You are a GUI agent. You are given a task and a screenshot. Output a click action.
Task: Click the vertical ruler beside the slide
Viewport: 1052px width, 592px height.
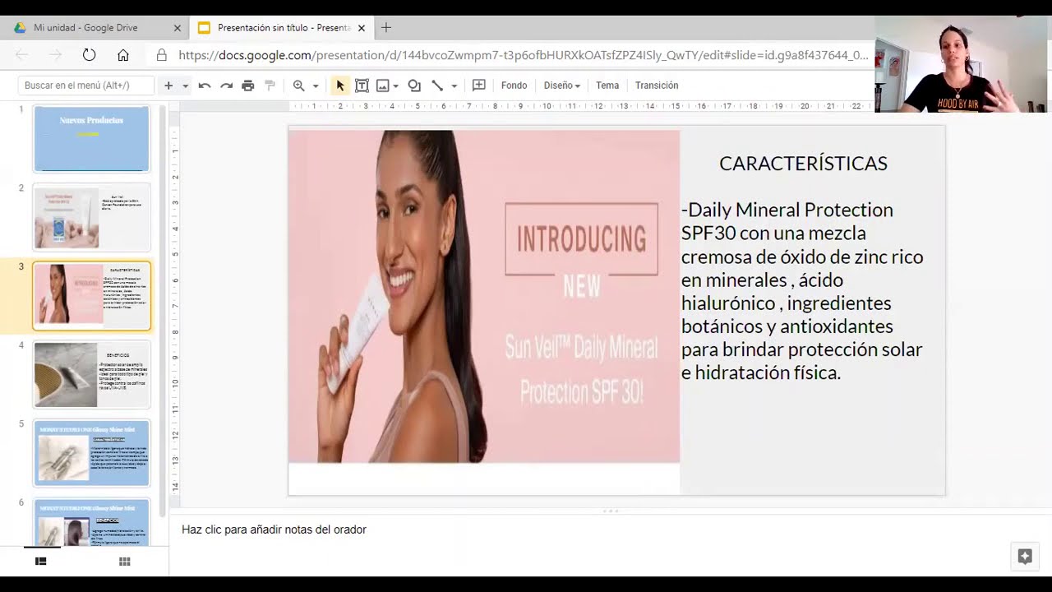(x=175, y=311)
